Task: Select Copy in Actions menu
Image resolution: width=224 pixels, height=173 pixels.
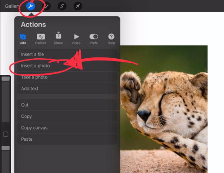Action: coord(67,116)
